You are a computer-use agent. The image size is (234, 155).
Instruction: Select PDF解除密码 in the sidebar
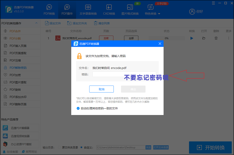[x=20, y=68]
